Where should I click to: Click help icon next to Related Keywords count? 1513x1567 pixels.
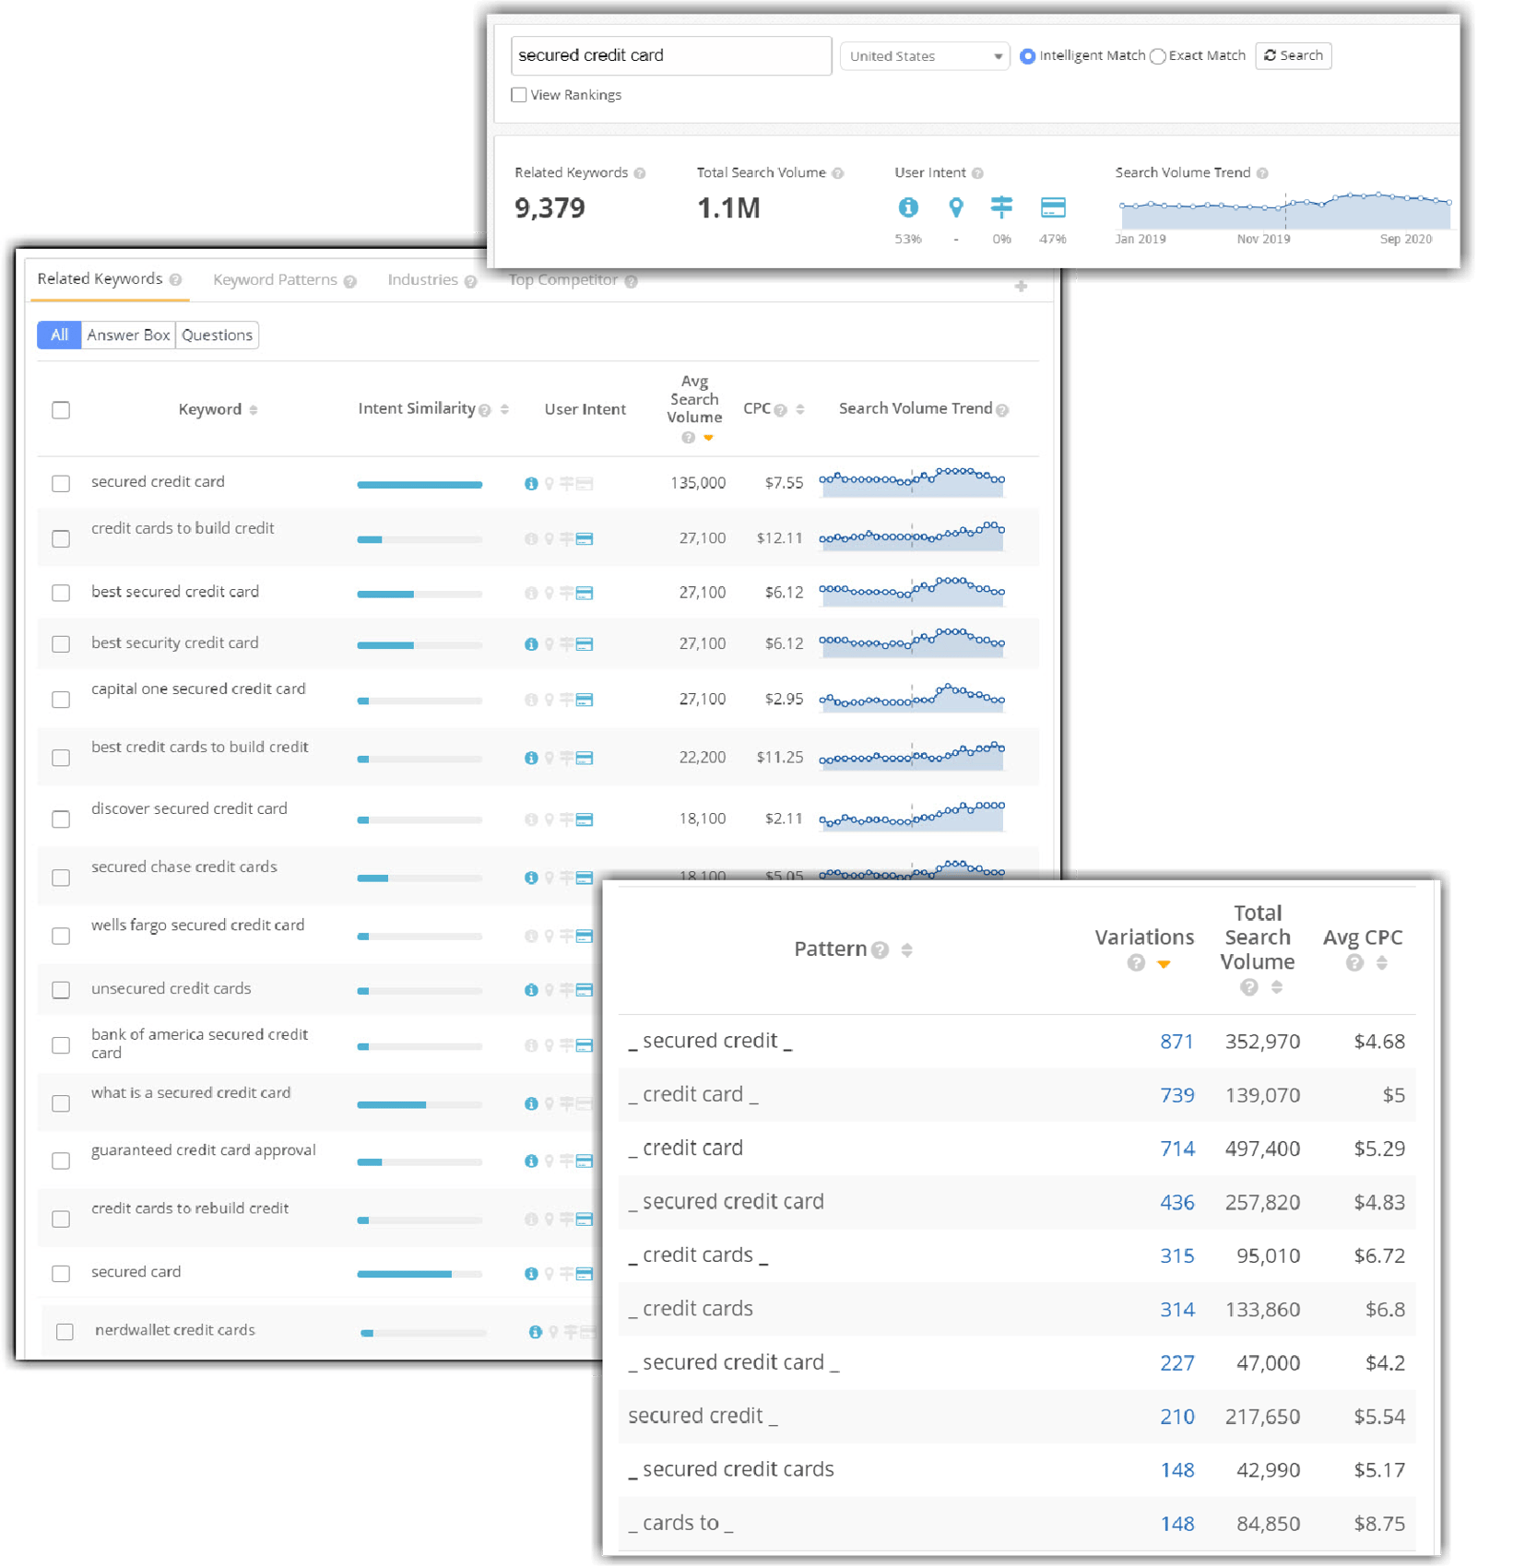point(640,173)
